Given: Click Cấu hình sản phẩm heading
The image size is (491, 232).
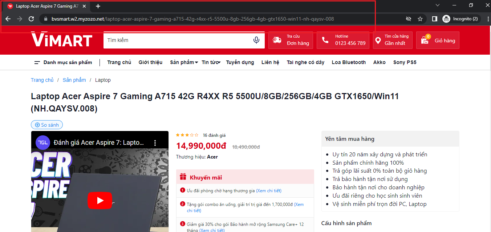Looking at the screenshot, I should click(x=346, y=223).
